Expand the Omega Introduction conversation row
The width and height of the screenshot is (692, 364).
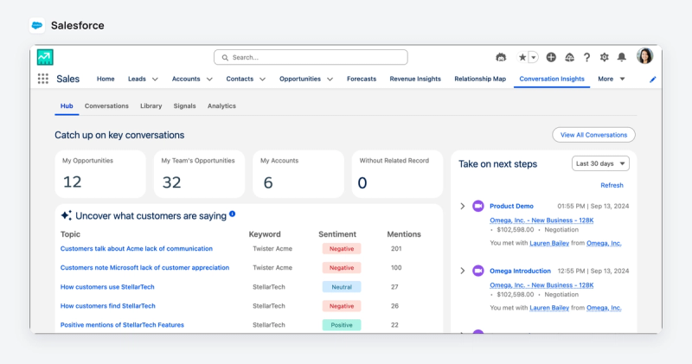coord(463,271)
